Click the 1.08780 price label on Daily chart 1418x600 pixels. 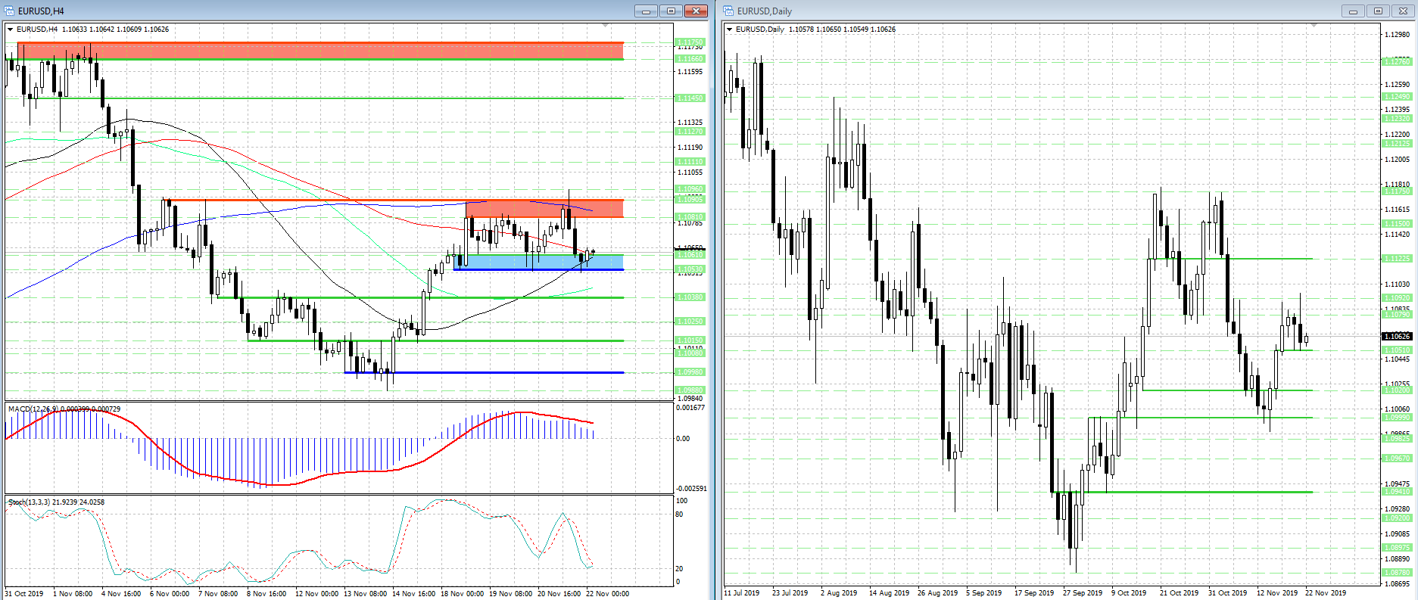tap(1397, 573)
